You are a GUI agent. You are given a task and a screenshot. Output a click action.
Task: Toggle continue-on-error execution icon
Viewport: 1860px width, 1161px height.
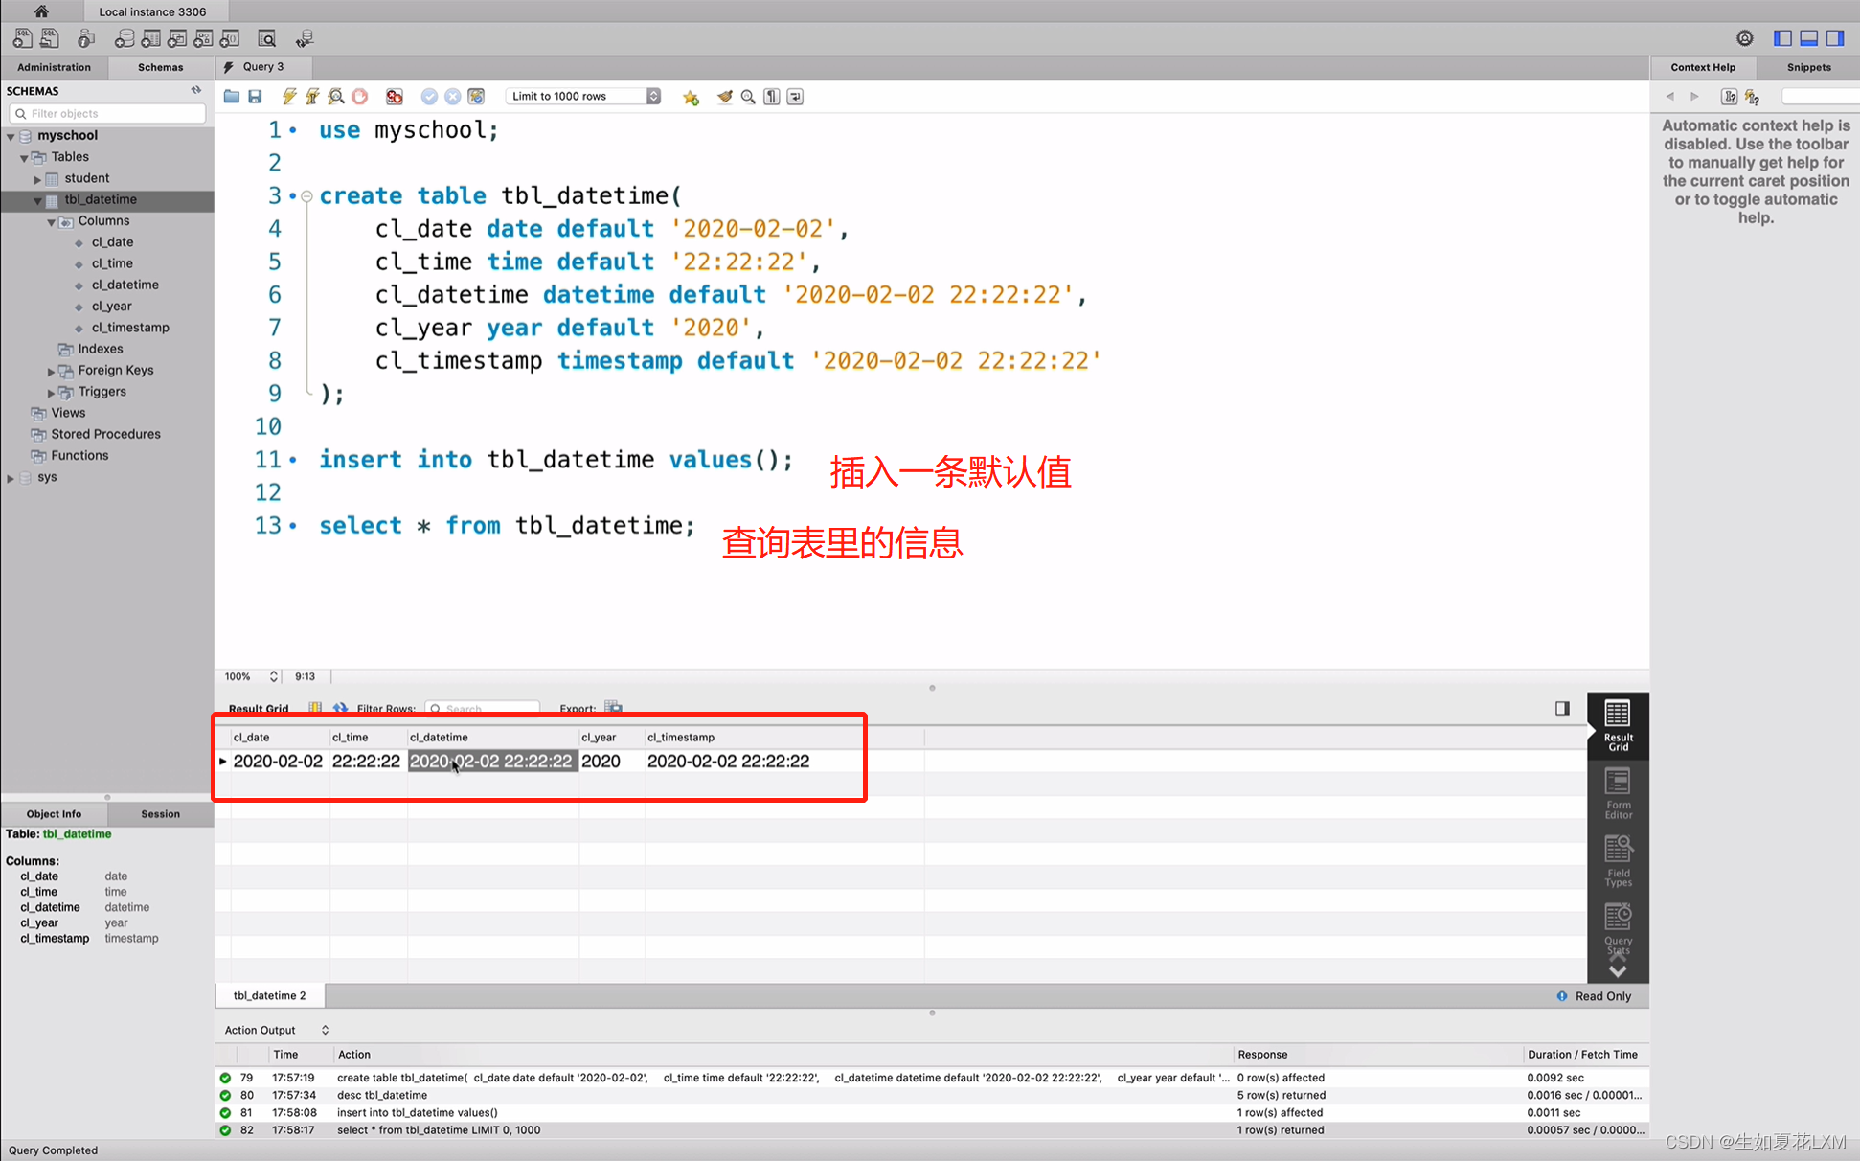(x=394, y=96)
